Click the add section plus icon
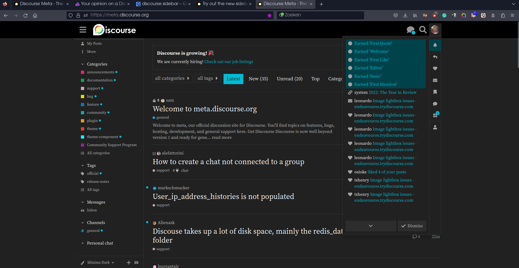519x268 pixels. click(129, 263)
